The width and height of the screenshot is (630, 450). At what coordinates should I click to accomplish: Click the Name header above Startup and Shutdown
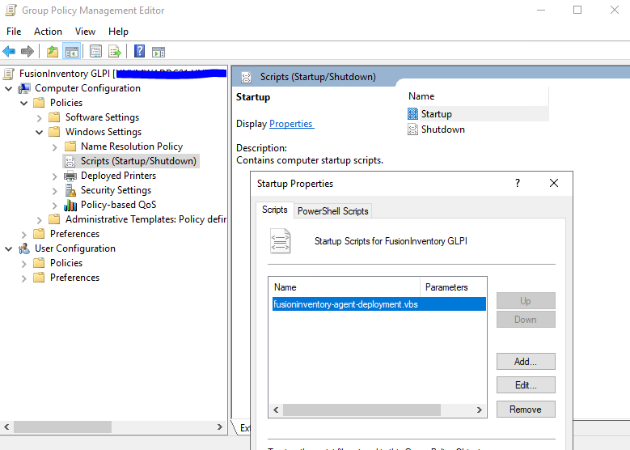[x=421, y=96]
